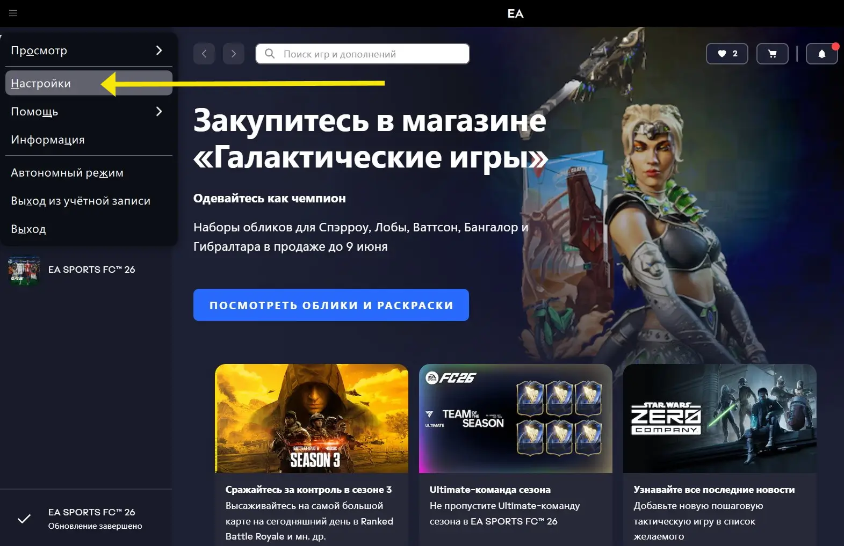Choose Выход из учётной записи

pyautogui.click(x=89, y=201)
